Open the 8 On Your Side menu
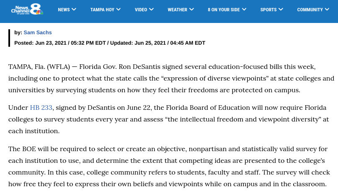The width and height of the screenshot is (338, 195). pyautogui.click(x=224, y=10)
